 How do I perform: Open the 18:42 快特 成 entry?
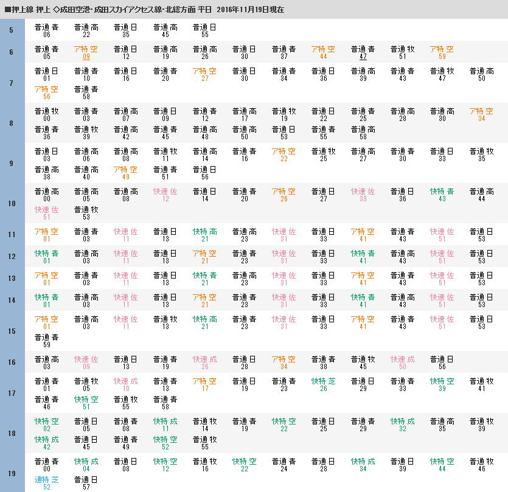click(x=46, y=443)
